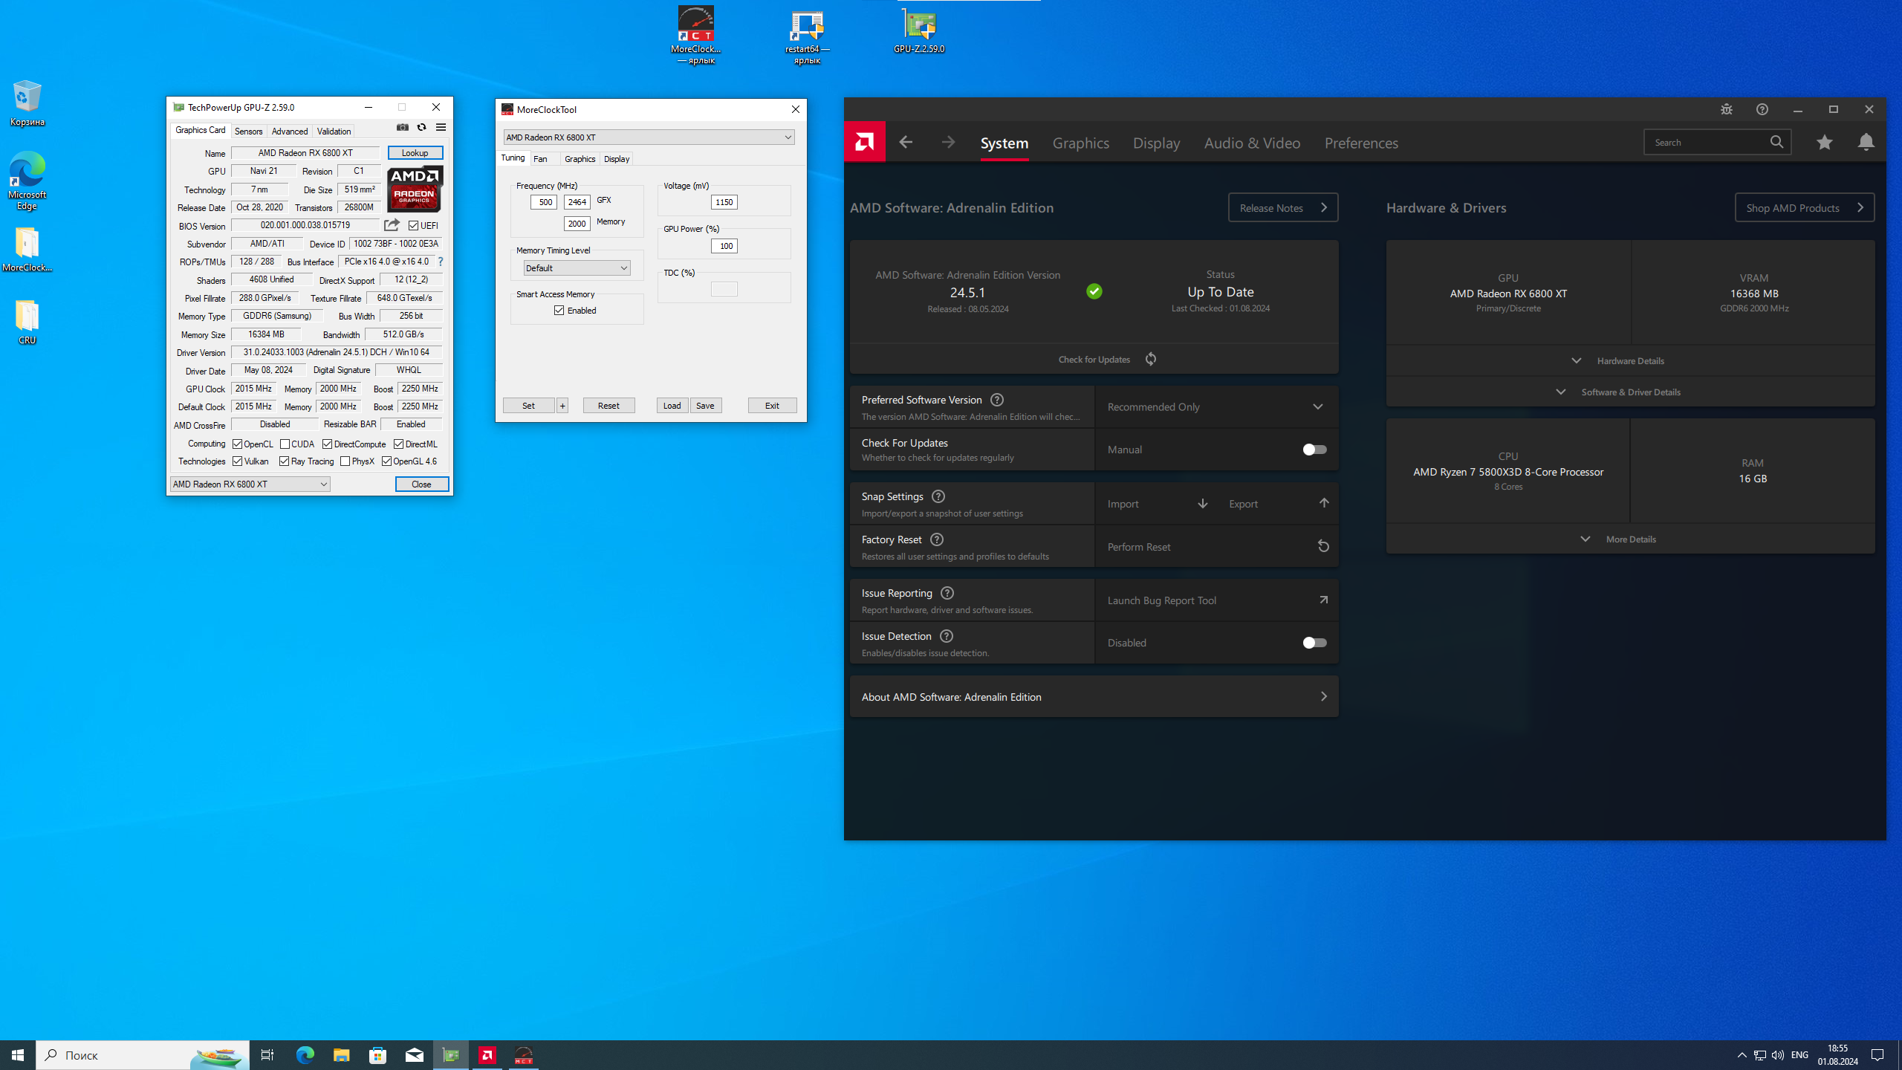Image resolution: width=1902 pixels, height=1070 pixels.
Task: Open AMD Software notifications bell
Action: [1866, 142]
